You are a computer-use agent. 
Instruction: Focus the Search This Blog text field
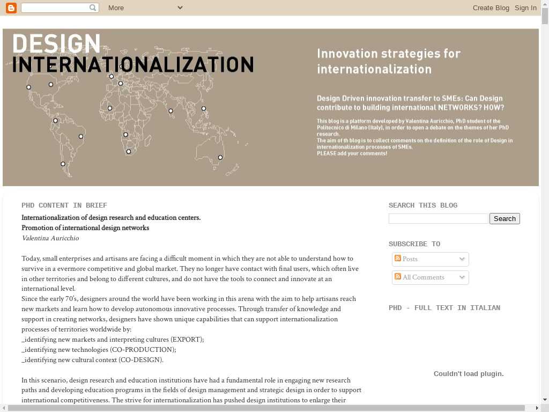coord(438,218)
